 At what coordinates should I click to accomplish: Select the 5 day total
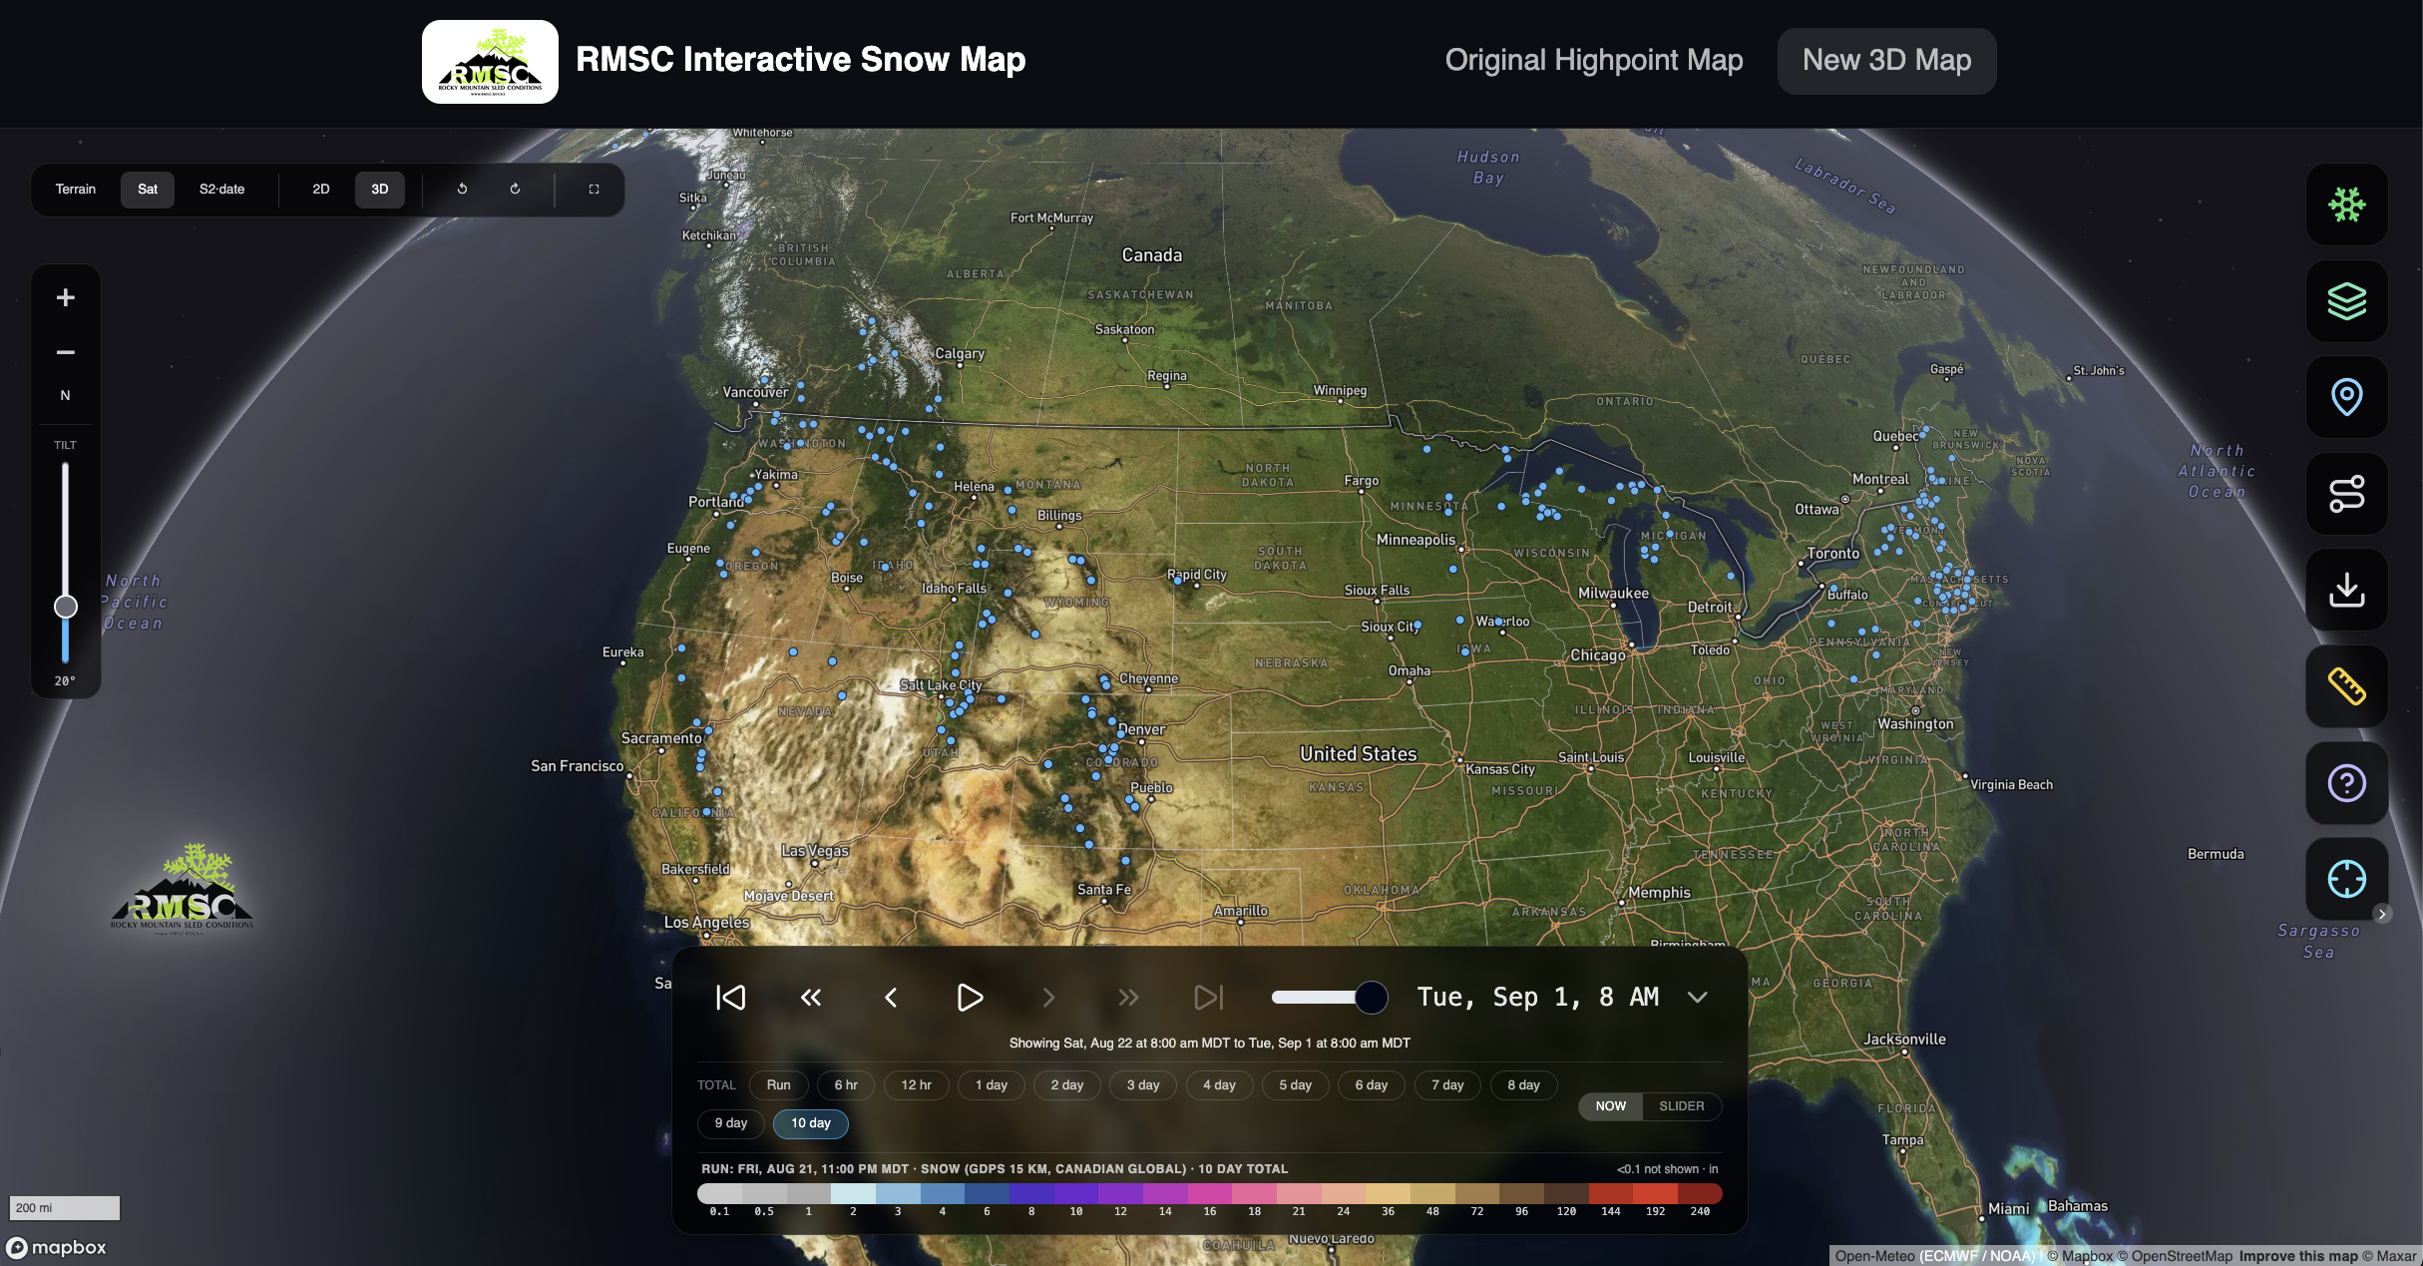click(1296, 1085)
